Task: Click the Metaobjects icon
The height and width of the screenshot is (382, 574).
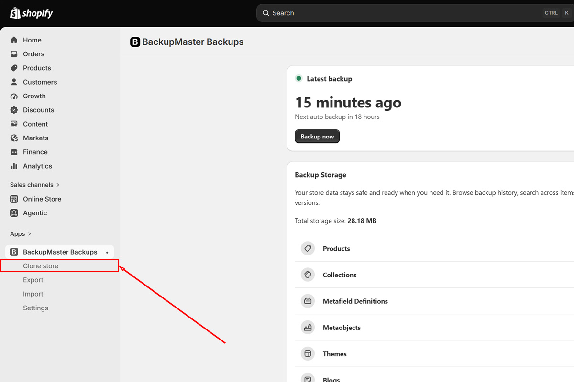Action: (x=308, y=328)
